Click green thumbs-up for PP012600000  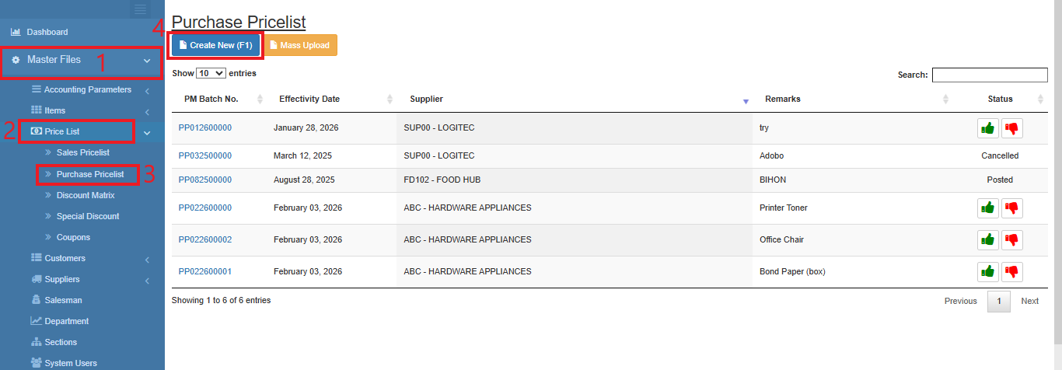coord(988,128)
